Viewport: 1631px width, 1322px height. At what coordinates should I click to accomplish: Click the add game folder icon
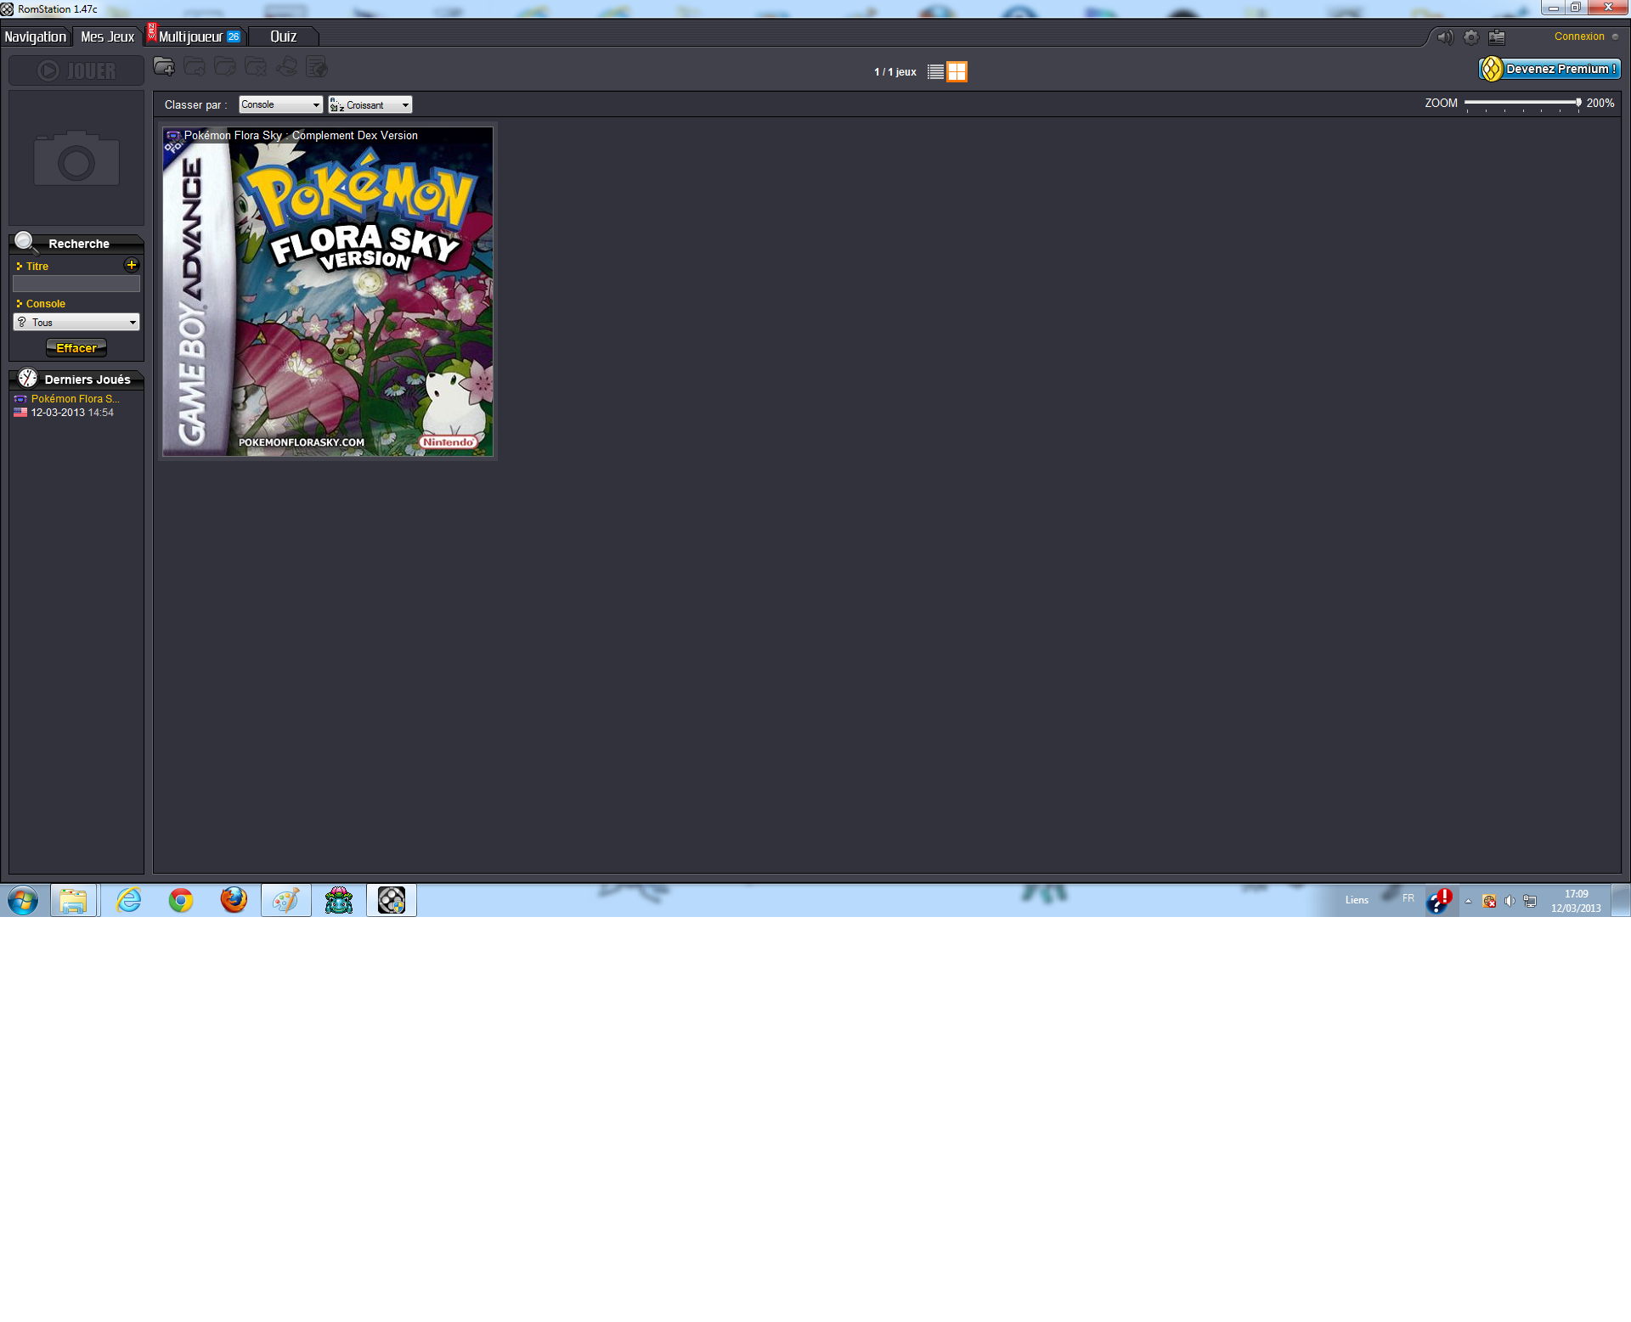[x=164, y=67]
